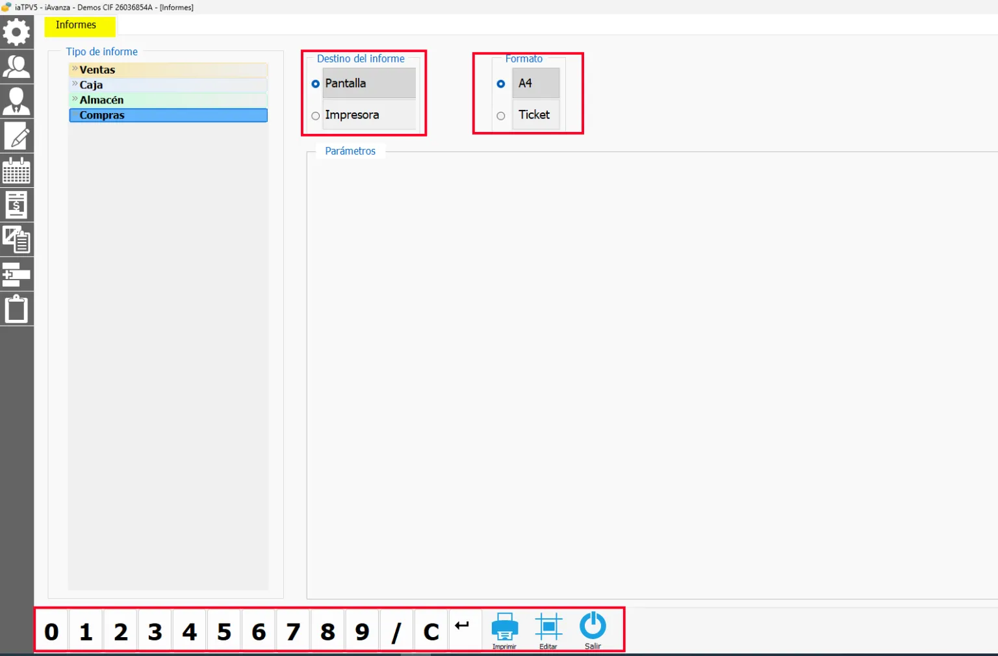
Task: Tap the 1 key on numeric keypad
Action: pos(86,631)
